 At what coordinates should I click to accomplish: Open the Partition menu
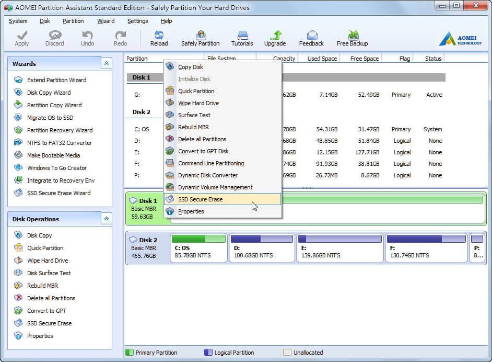coord(73,21)
